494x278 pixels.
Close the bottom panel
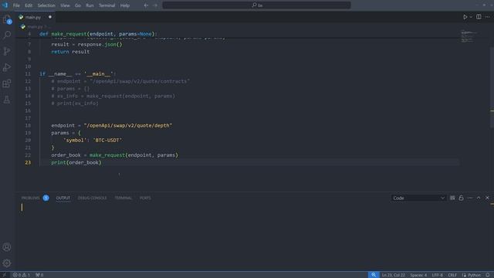487,198
